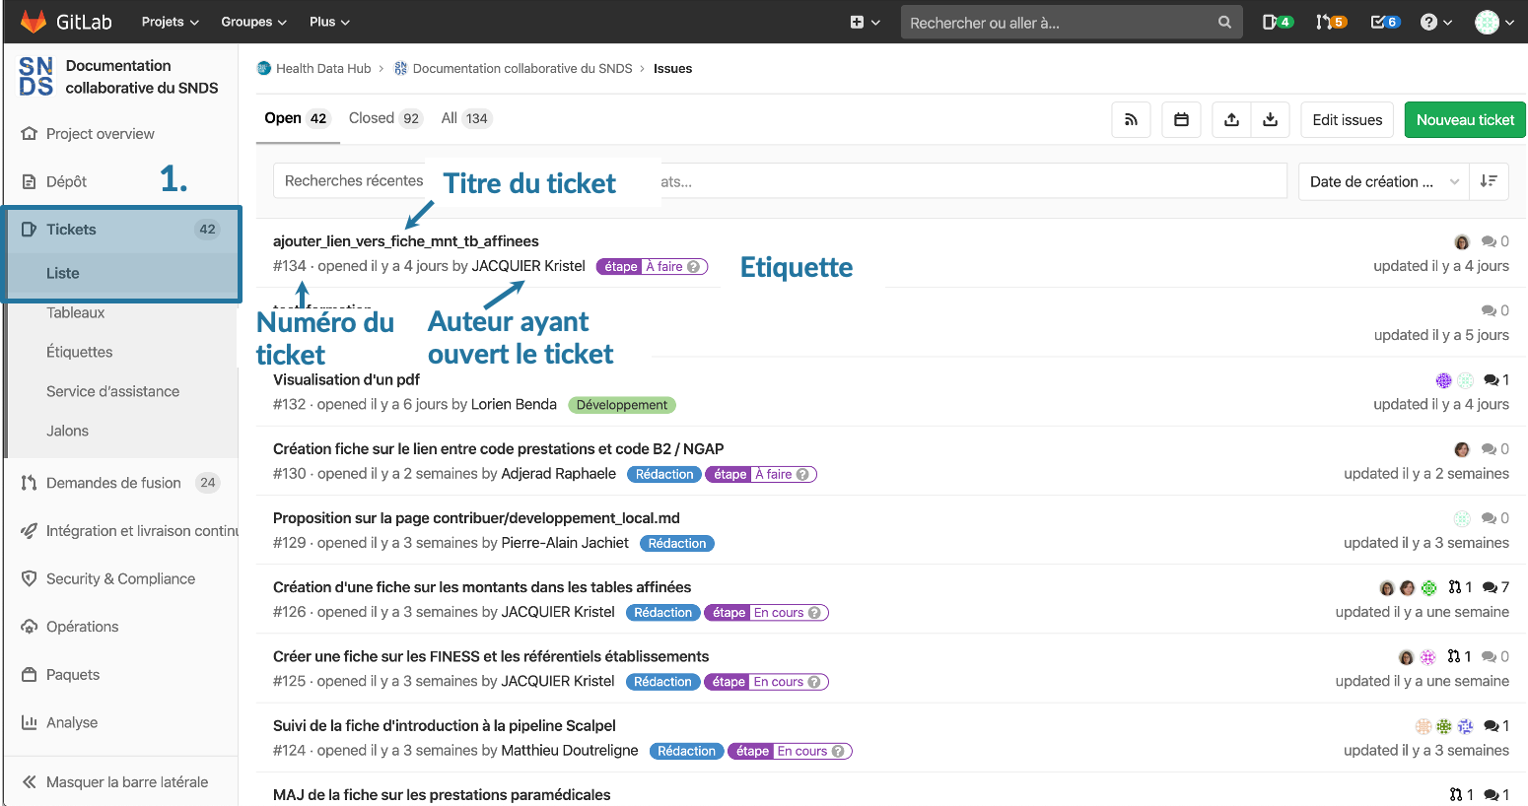
Task: Click the import issues download icon
Action: (x=1271, y=120)
